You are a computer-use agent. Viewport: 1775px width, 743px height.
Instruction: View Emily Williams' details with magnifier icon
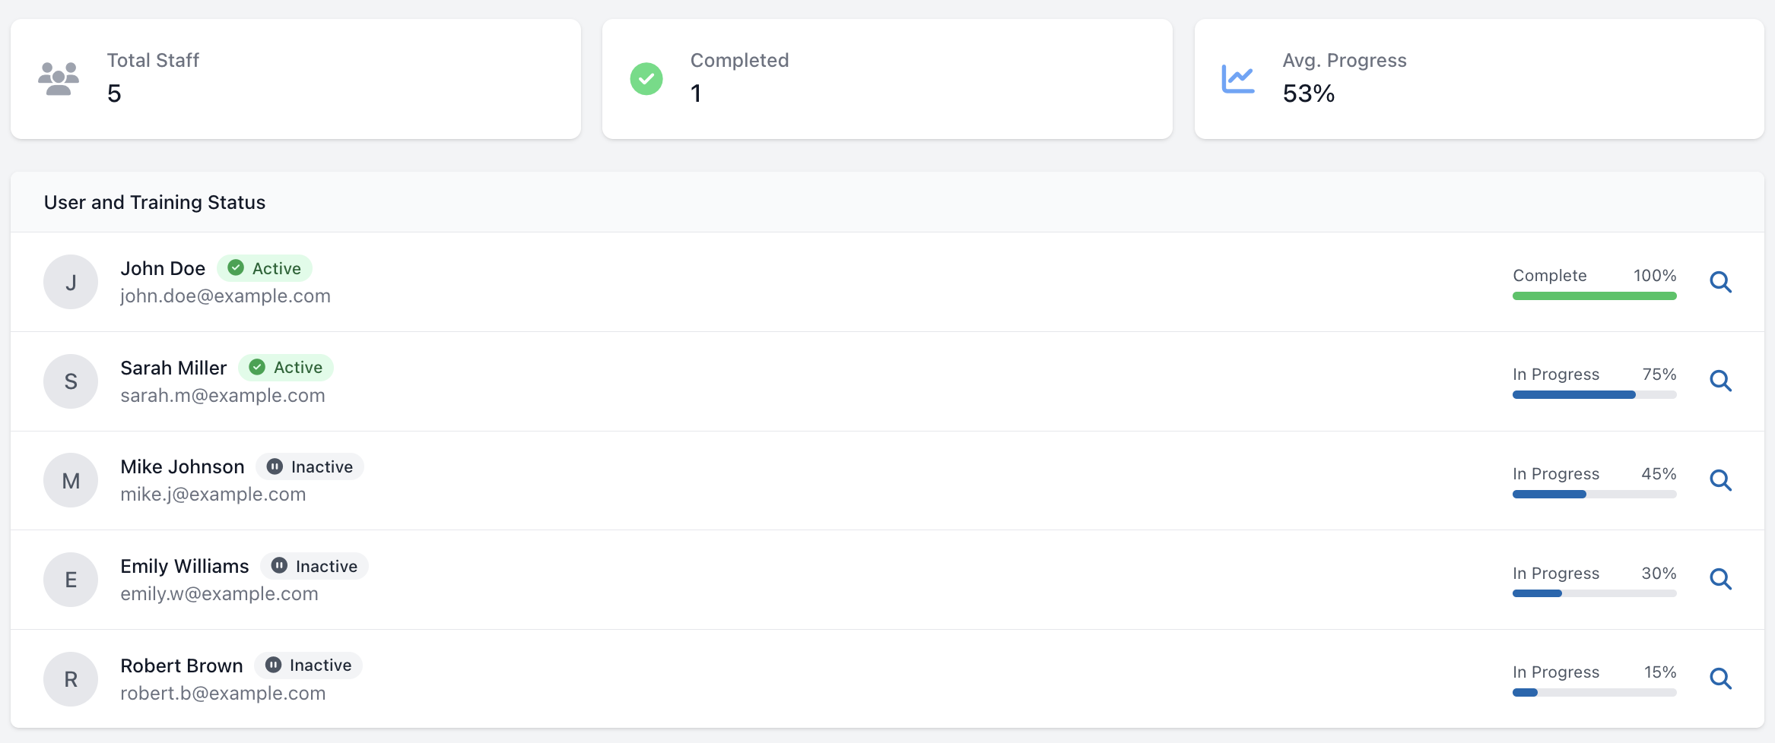pyautogui.click(x=1720, y=579)
